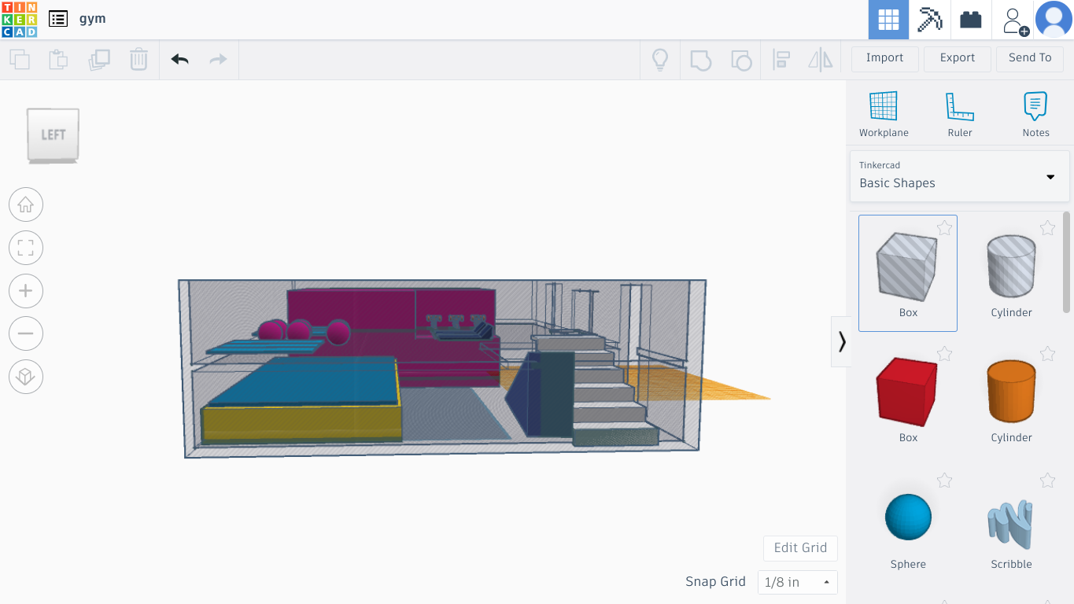Viewport: 1074px width, 604px height.
Task: Click the design name gym
Action: pyautogui.click(x=92, y=19)
